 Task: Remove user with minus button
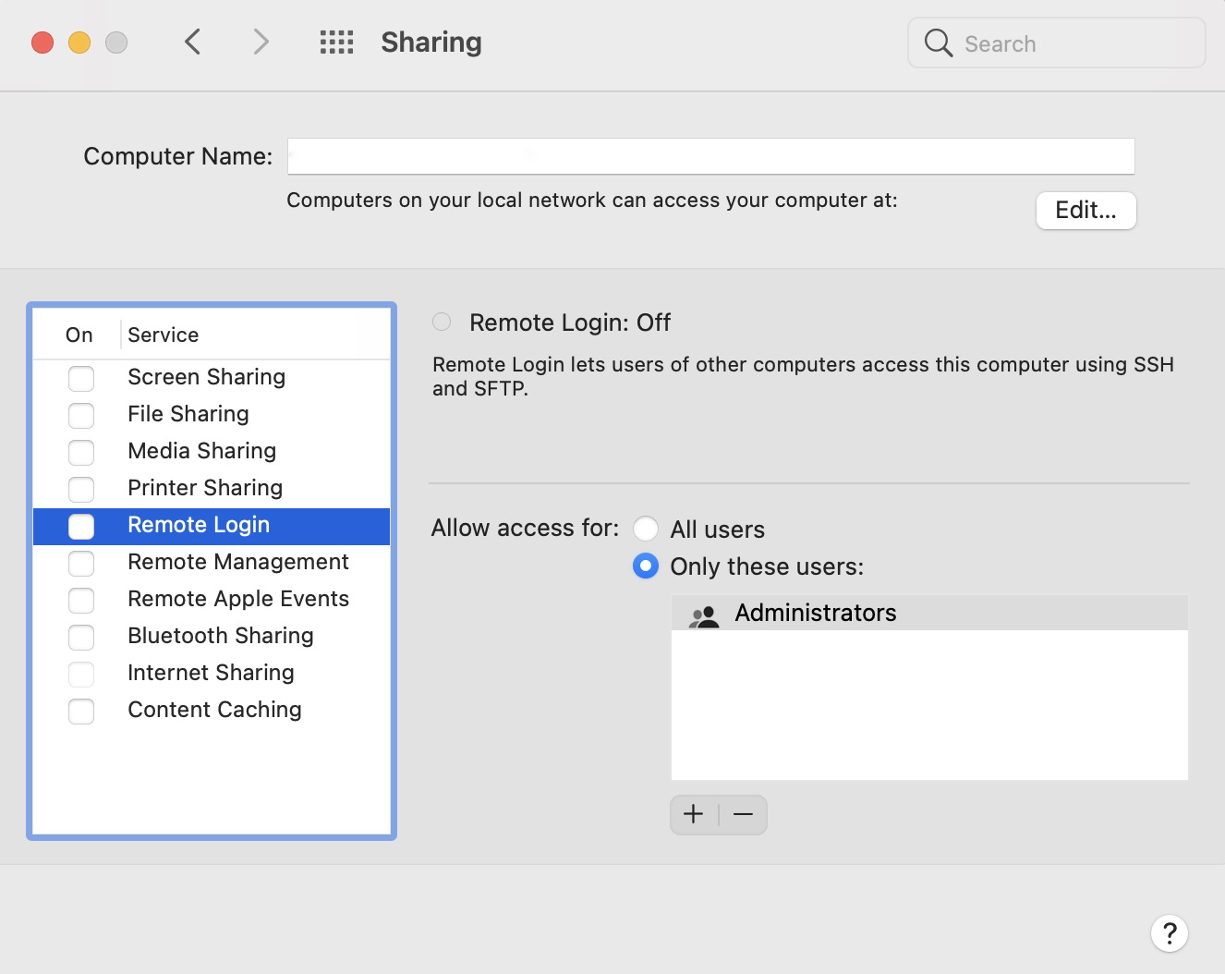pyautogui.click(x=743, y=814)
